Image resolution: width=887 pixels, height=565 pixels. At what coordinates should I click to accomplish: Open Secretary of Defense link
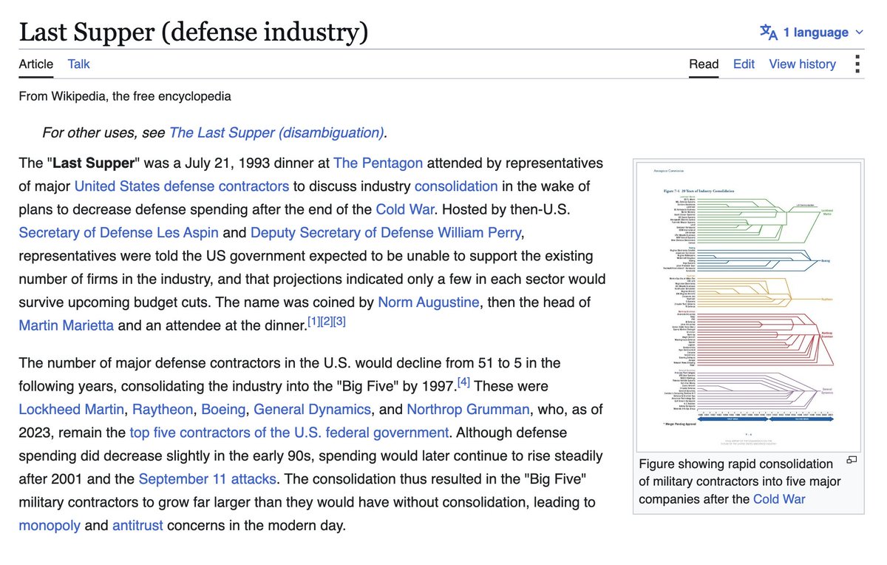(86, 233)
